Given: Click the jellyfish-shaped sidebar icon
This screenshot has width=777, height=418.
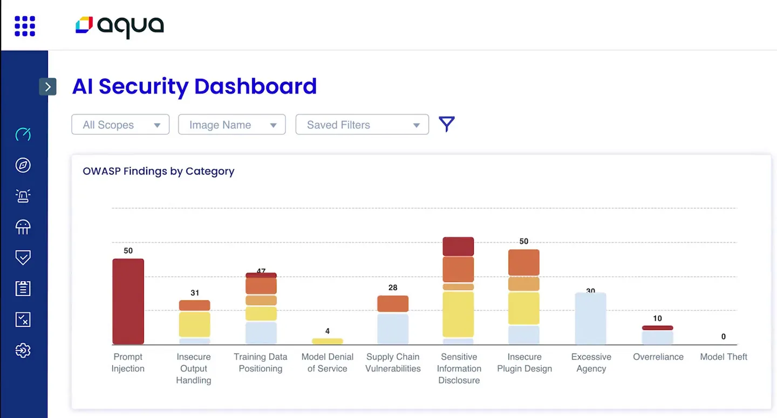Looking at the screenshot, I should [23, 227].
